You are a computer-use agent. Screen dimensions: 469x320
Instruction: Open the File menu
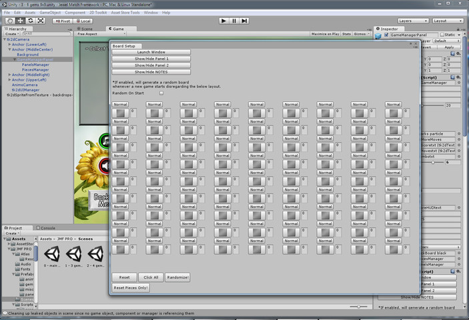7,13
